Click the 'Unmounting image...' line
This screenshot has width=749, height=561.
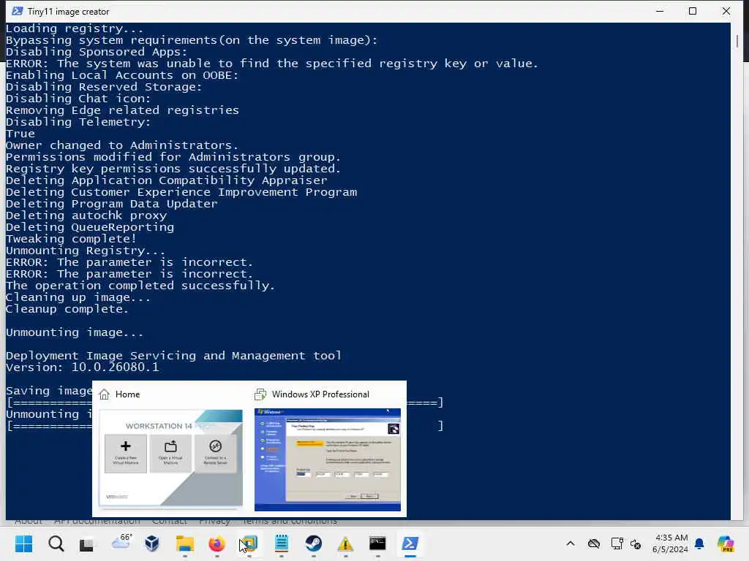(x=75, y=332)
